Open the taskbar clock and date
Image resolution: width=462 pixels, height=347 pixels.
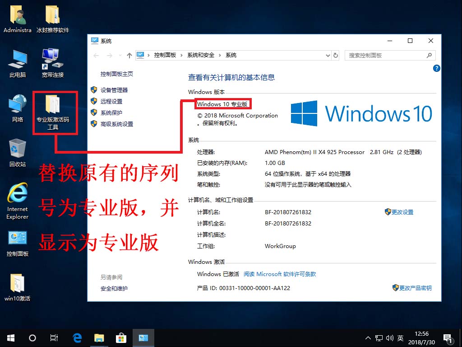point(421,338)
